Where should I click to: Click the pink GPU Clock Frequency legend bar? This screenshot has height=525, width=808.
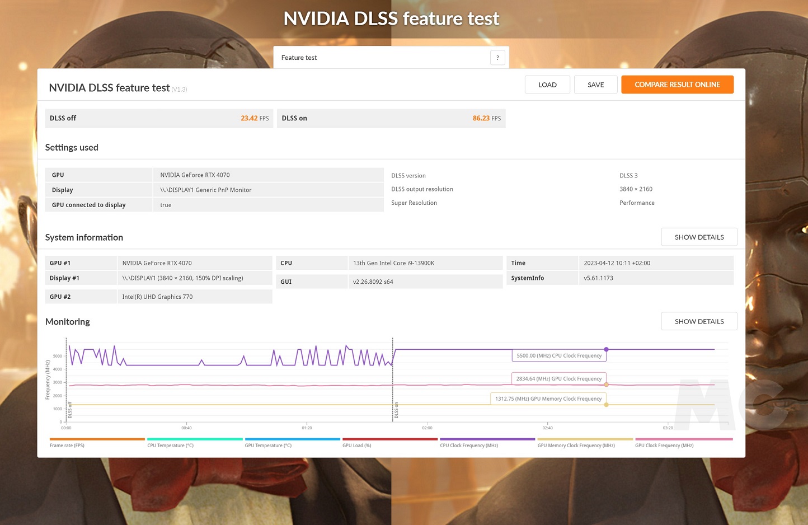(x=684, y=439)
